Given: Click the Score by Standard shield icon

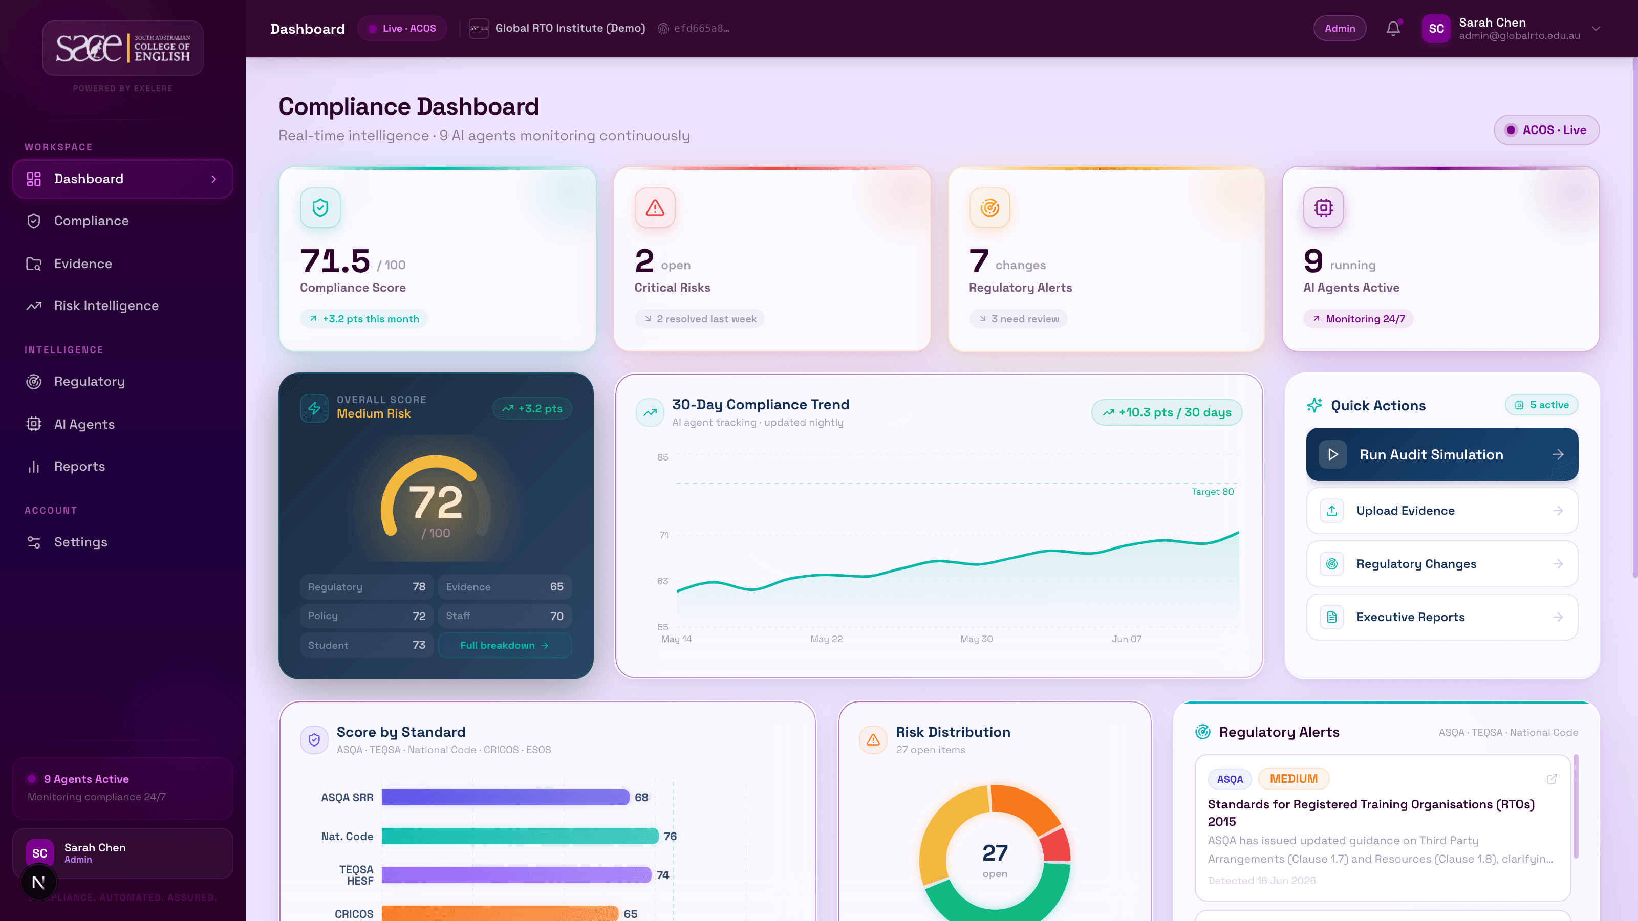Looking at the screenshot, I should click(314, 740).
